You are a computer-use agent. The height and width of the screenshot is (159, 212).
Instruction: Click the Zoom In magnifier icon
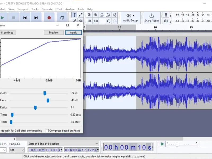pyautogui.click(x=89, y=15)
